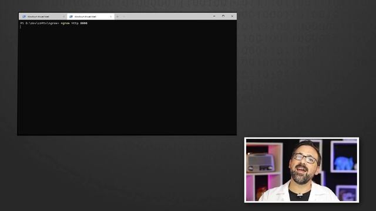Switch to the first inactive Windows PowerShell tab
376x211 pixels.
[43, 16]
